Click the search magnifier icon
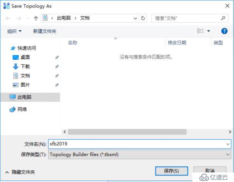The height and width of the screenshot is (182, 234). point(223,18)
